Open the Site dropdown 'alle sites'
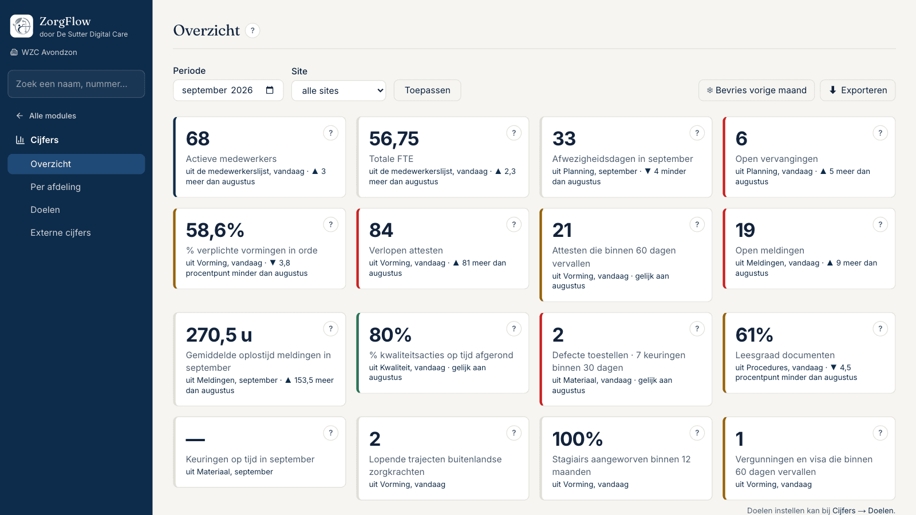This screenshot has width=916, height=515. coord(338,90)
